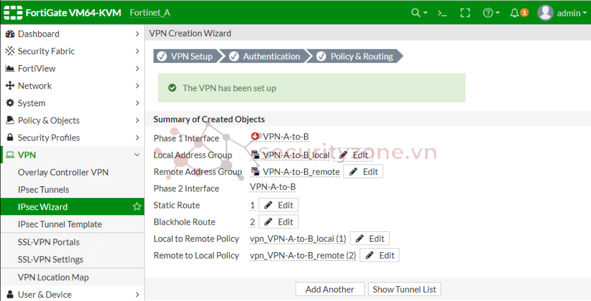Click the VPN laptop icon
The image size is (591, 301).
10,155
